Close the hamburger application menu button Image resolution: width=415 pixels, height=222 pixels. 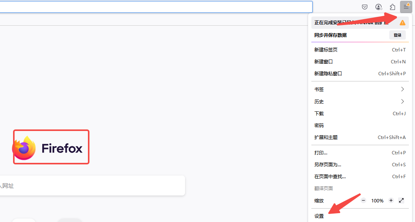[406, 7]
